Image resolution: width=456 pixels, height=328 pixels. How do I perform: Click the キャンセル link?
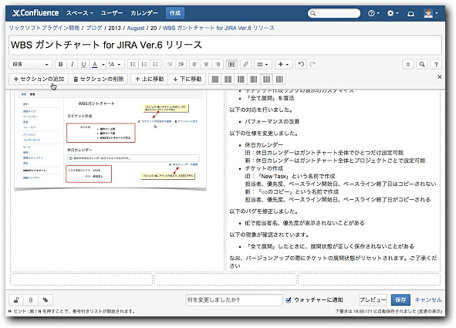click(x=428, y=299)
